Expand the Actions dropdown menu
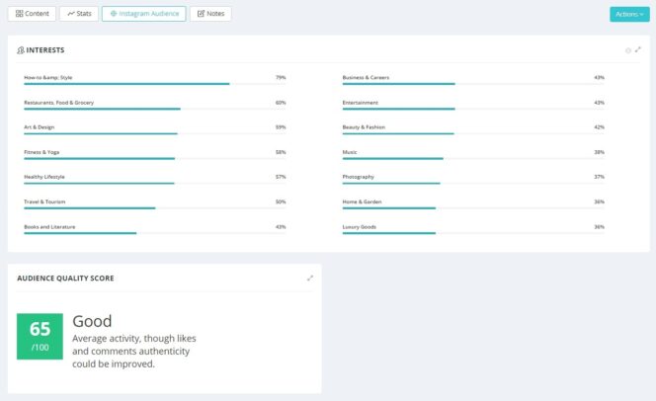Screen dimensions: 656x401 pos(628,14)
